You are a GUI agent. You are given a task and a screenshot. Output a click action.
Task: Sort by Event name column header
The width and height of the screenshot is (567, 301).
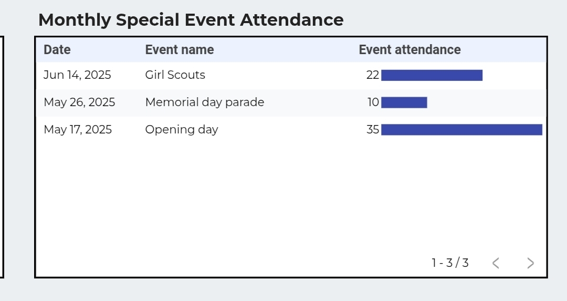(x=180, y=50)
